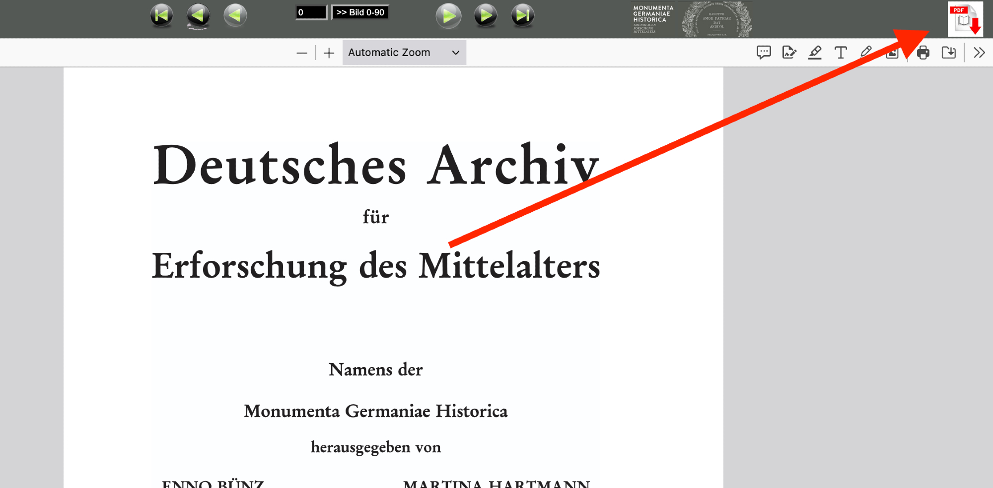Jump to the first page button
Image resolution: width=993 pixels, height=488 pixels.
(x=161, y=15)
